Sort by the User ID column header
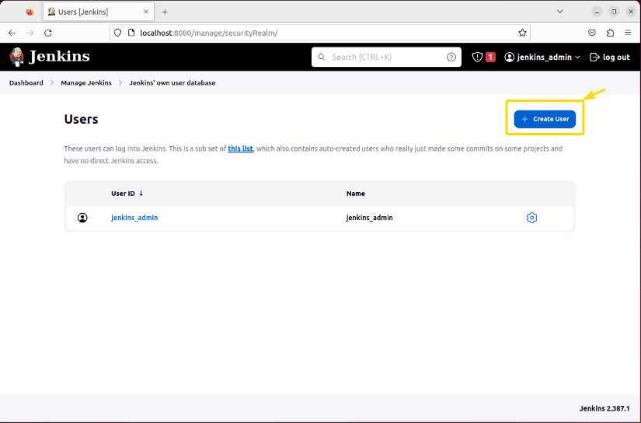The height and width of the screenshot is (423, 641). point(127,194)
